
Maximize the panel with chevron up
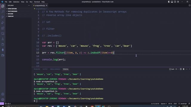[190, 69]
